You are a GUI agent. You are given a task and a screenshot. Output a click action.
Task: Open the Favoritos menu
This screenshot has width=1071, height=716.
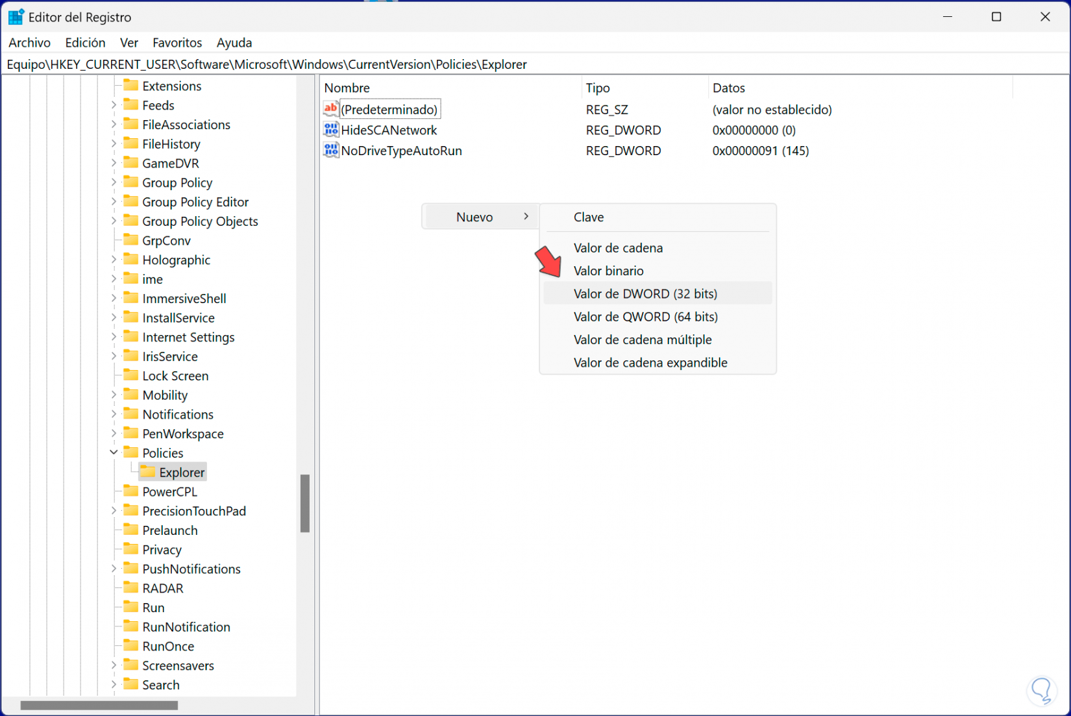(177, 43)
